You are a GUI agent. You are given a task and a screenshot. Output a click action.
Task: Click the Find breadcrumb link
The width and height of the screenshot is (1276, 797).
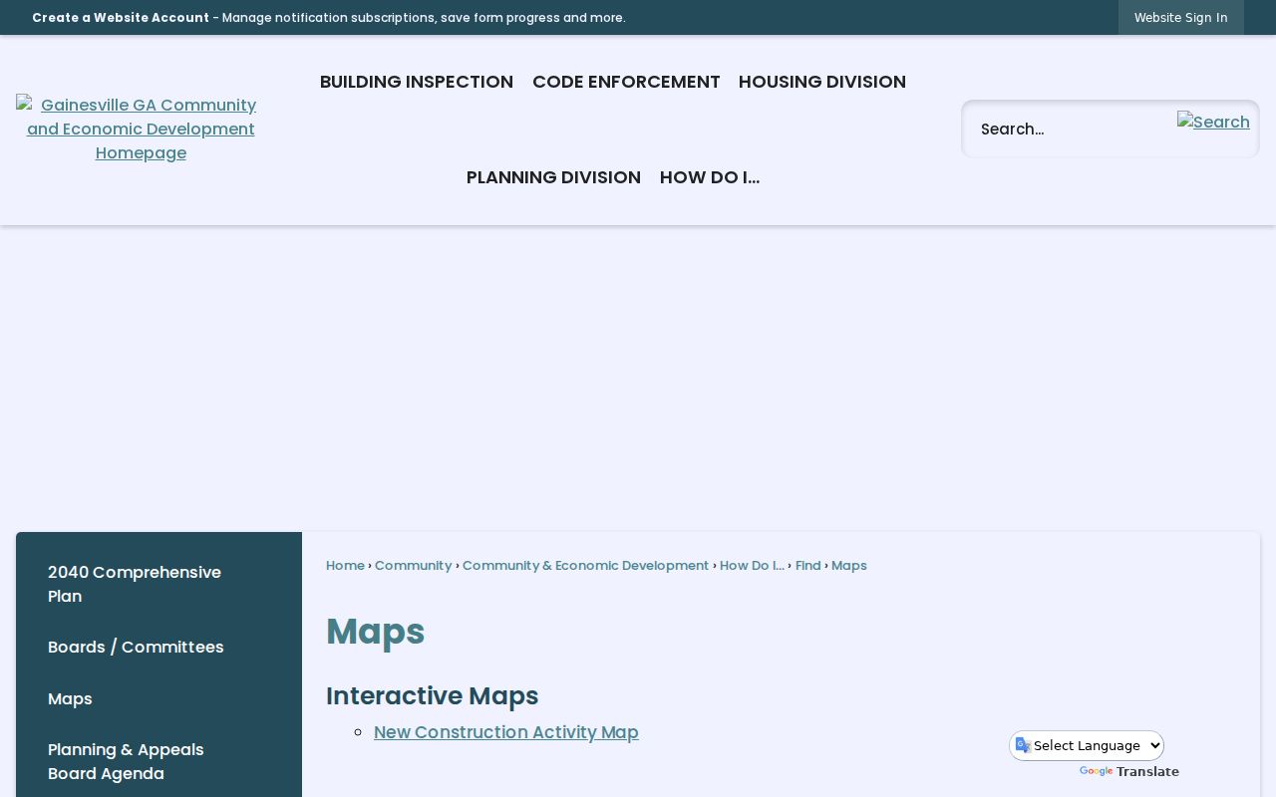click(x=807, y=565)
